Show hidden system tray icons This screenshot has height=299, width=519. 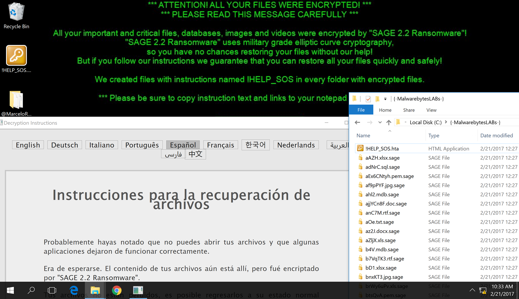coord(472,290)
